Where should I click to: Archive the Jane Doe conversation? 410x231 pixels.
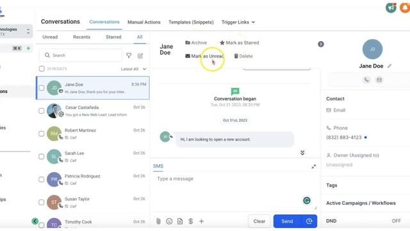pyautogui.click(x=196, y=43)
